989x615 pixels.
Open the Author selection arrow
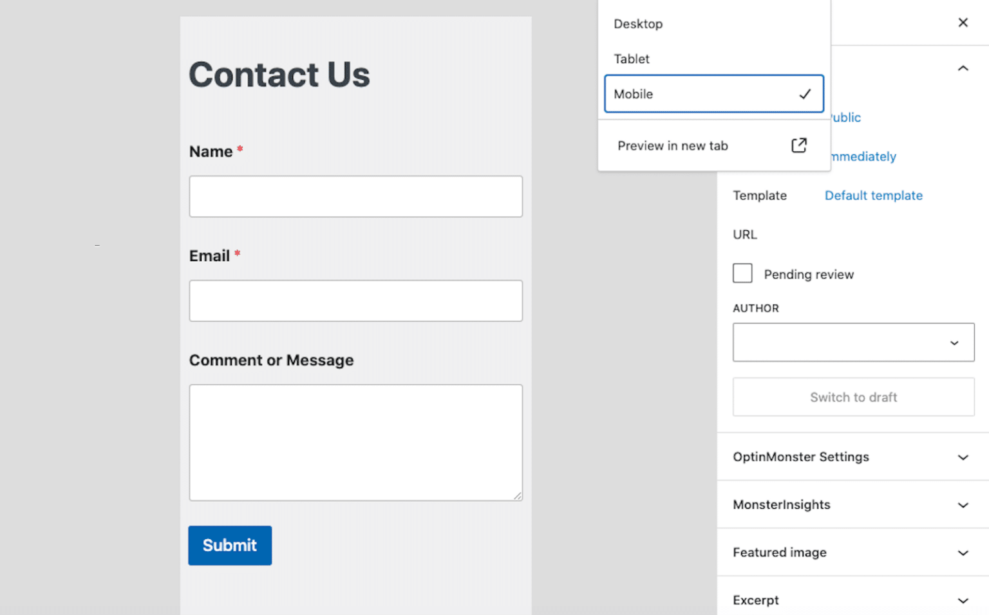[954, 342]
